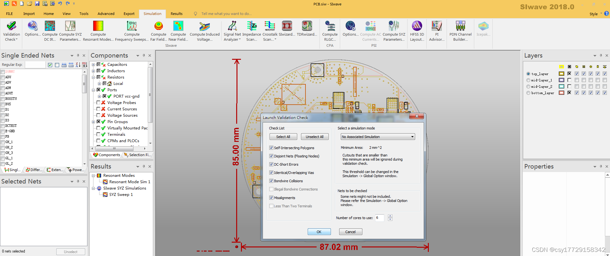Compute SYZ Parameters in PSI group
Image resolution: width=610 pixels, height=256 pixels.
[x=394, y=31]
